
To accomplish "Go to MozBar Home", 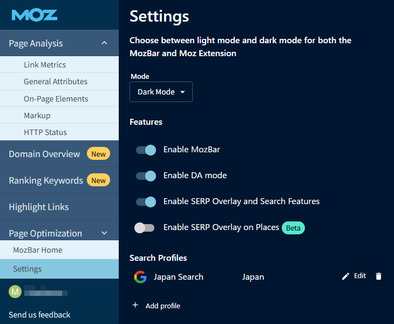I will (x=38, y=250).
